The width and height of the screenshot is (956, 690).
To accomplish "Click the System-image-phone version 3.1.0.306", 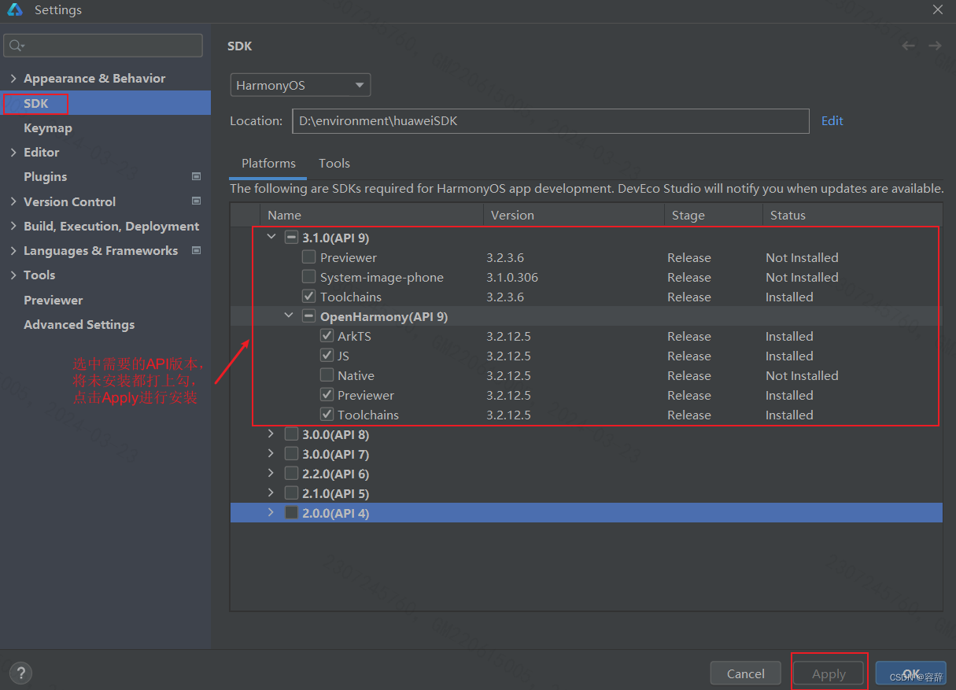I will click(512, 277).
